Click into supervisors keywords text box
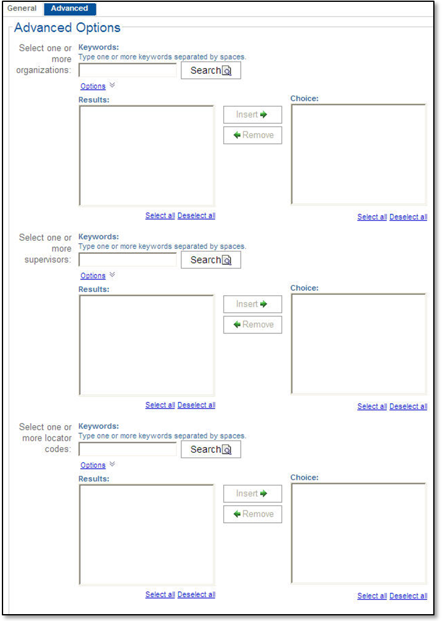Viewport: 442px width, 621px height. point(128,260)
